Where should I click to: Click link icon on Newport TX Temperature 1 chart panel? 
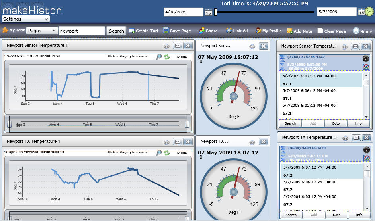(167, 142)
